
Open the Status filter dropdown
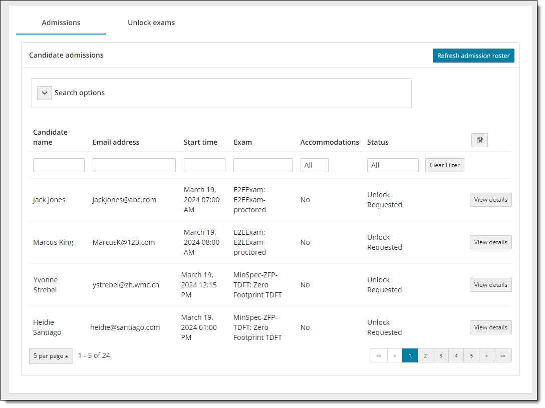click(x=392, y=165)
